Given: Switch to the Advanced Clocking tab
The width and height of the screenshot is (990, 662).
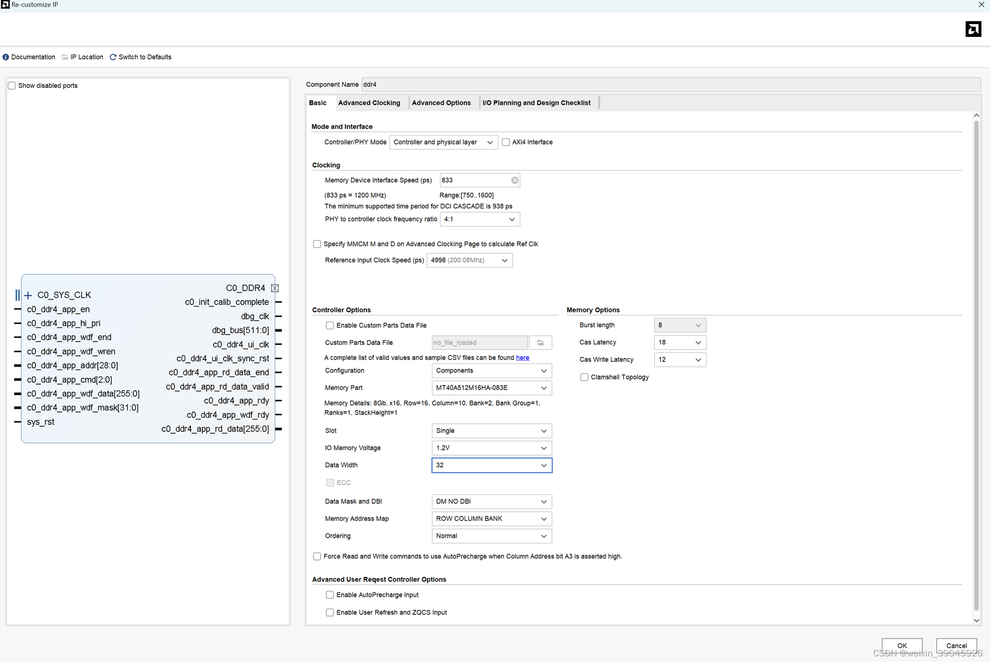Looking at the screenshot, I should tap(369, 103).
